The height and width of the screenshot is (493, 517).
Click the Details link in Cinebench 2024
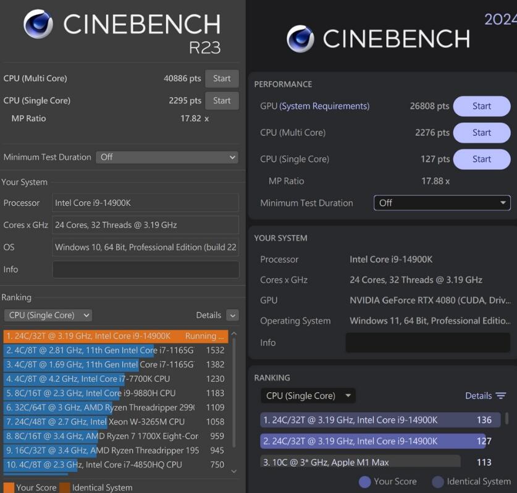[x=479, y=396]
